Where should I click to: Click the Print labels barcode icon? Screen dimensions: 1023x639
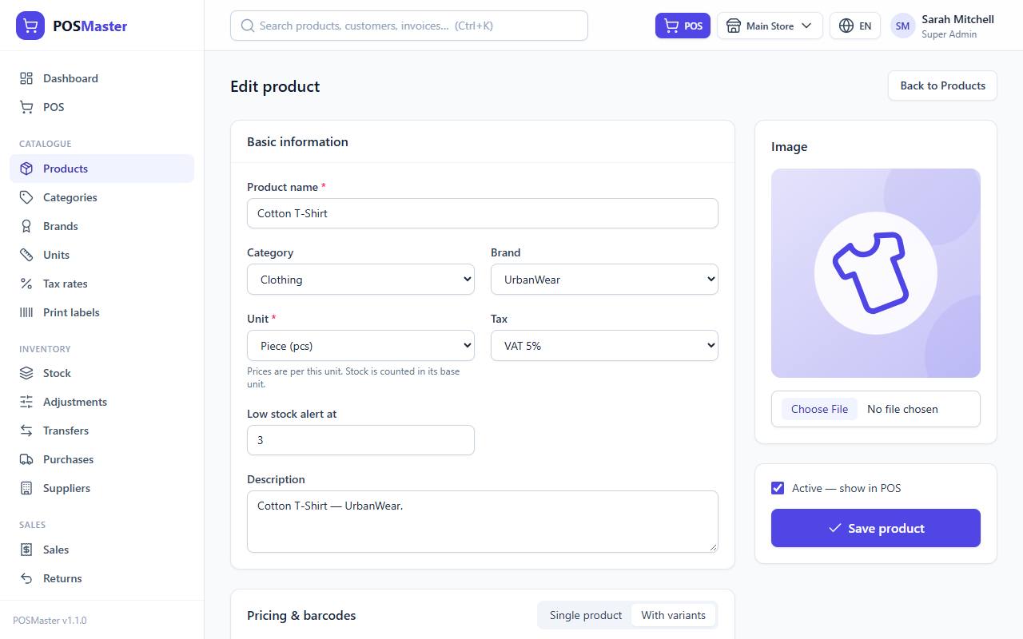click(26, 312)
